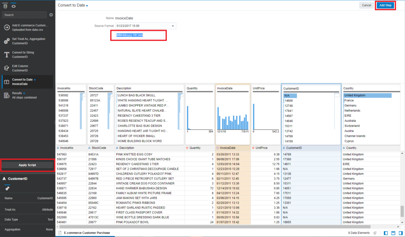Click the arrow-circle icon of the Add E-commerce step
405x237 pixels.
[7, 28]
